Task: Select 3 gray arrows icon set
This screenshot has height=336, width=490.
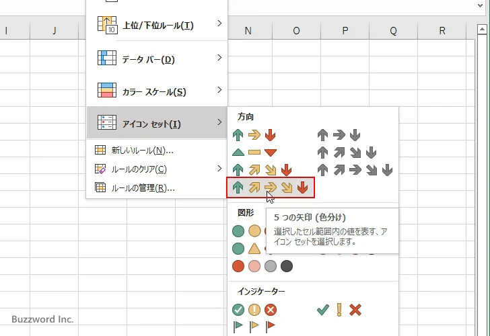Action: [339, 135]
